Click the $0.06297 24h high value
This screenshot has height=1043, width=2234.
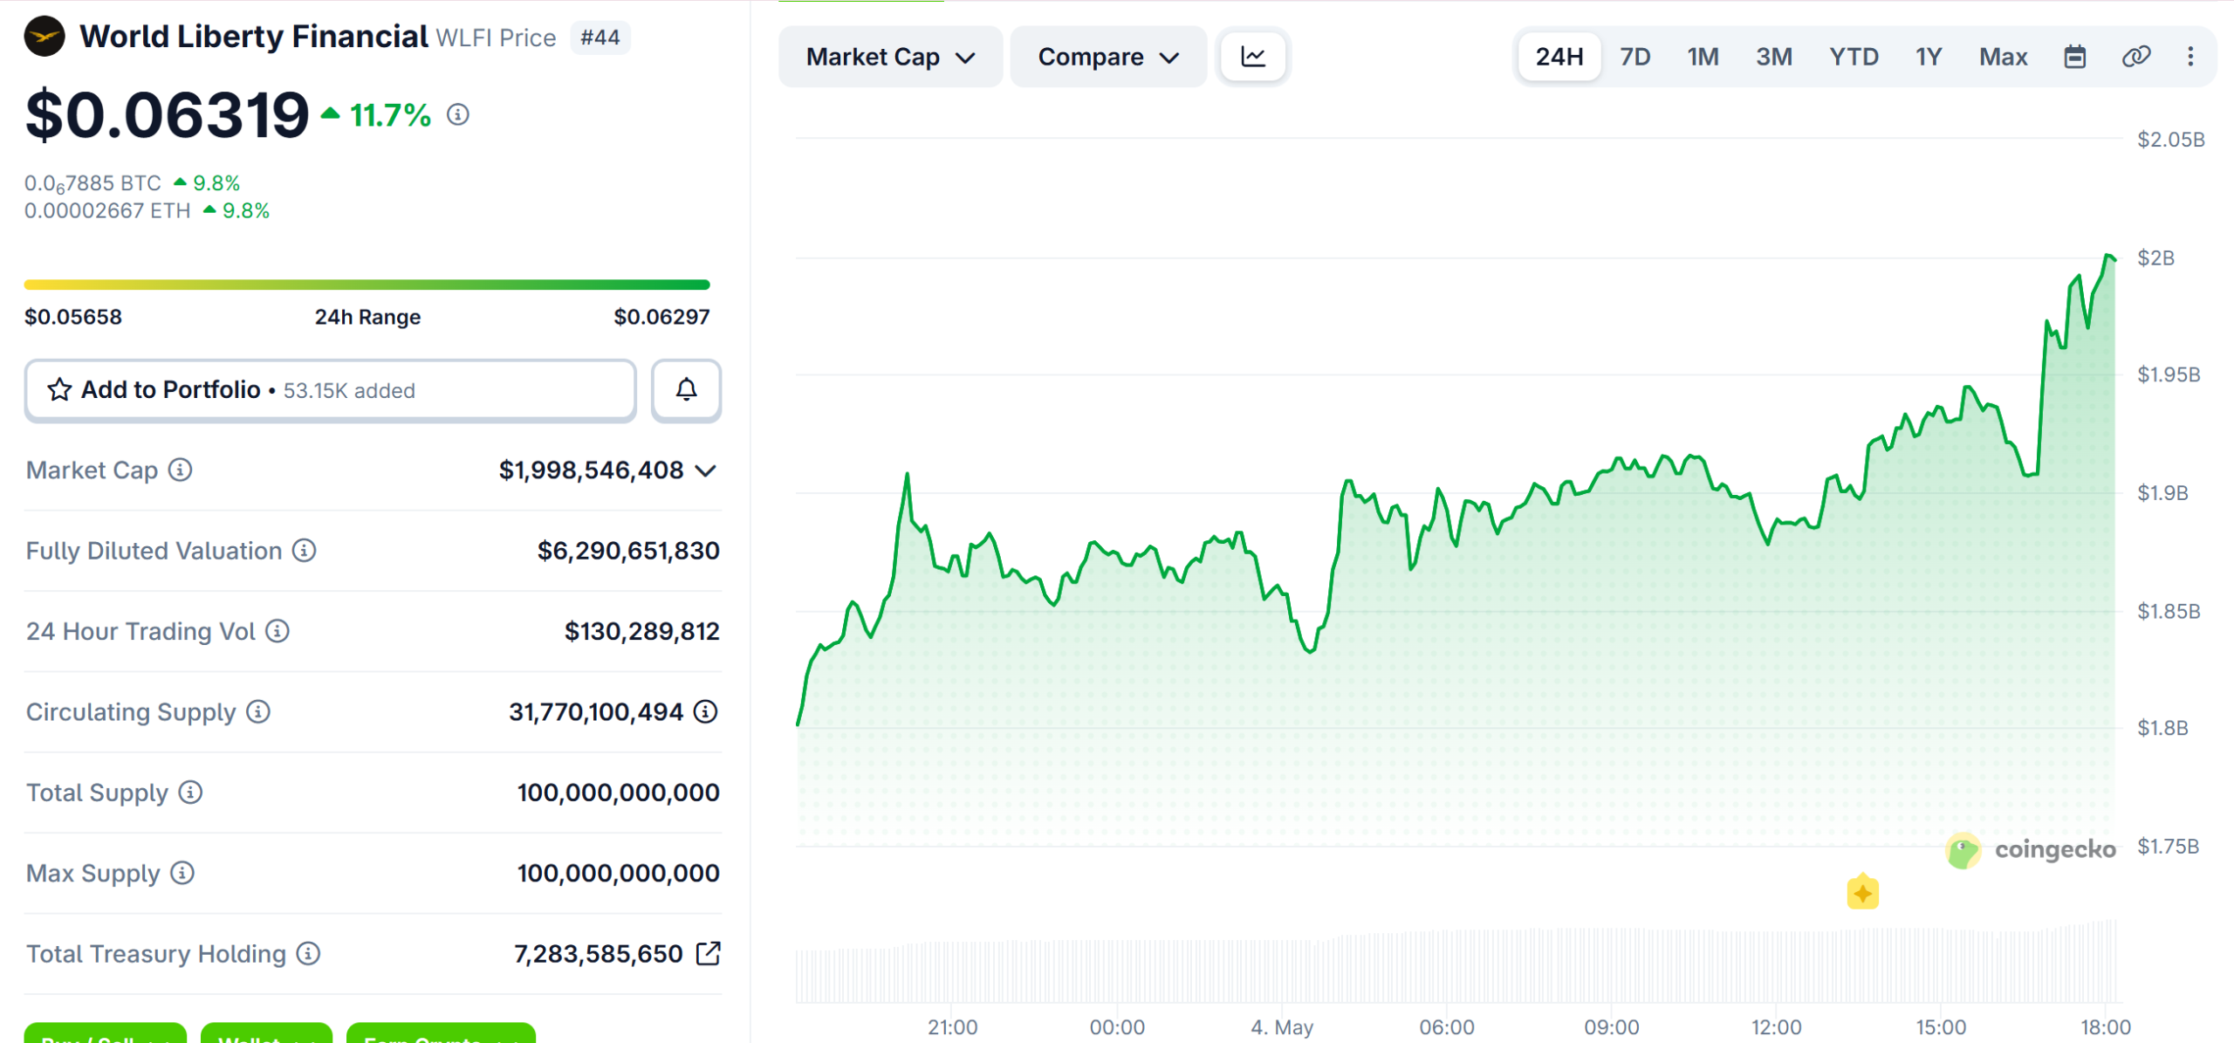point(661,317)
